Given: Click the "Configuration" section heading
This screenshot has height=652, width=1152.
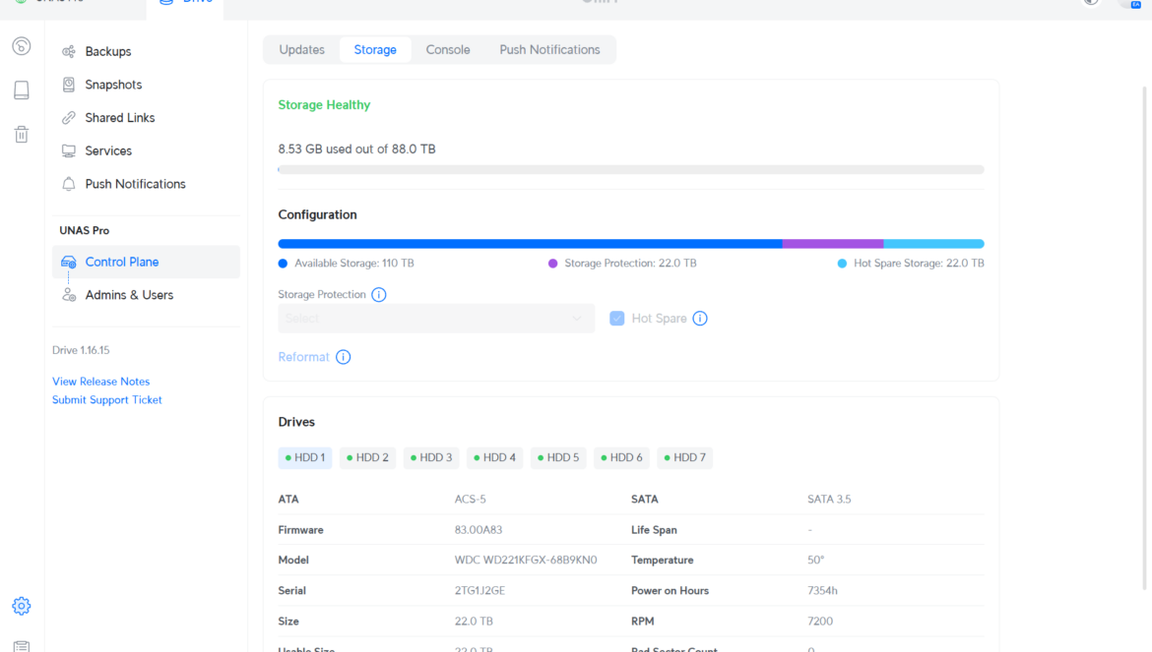Looking at the screenshot, I should [317, 215].
